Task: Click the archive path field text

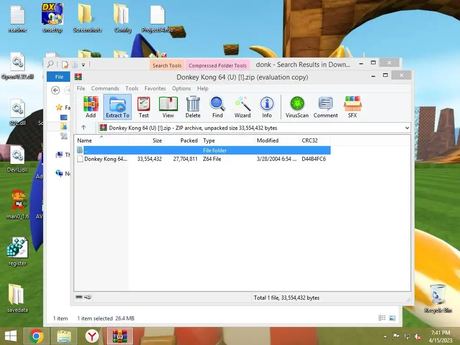Action: 193,128
